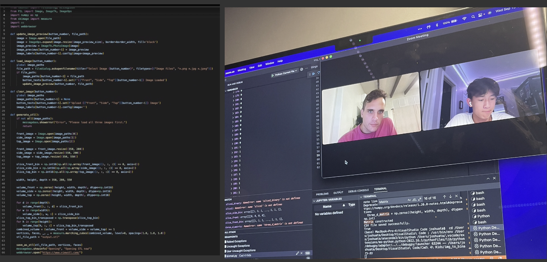
Task: Open the Problems panel tab
Action: [322, 194]
